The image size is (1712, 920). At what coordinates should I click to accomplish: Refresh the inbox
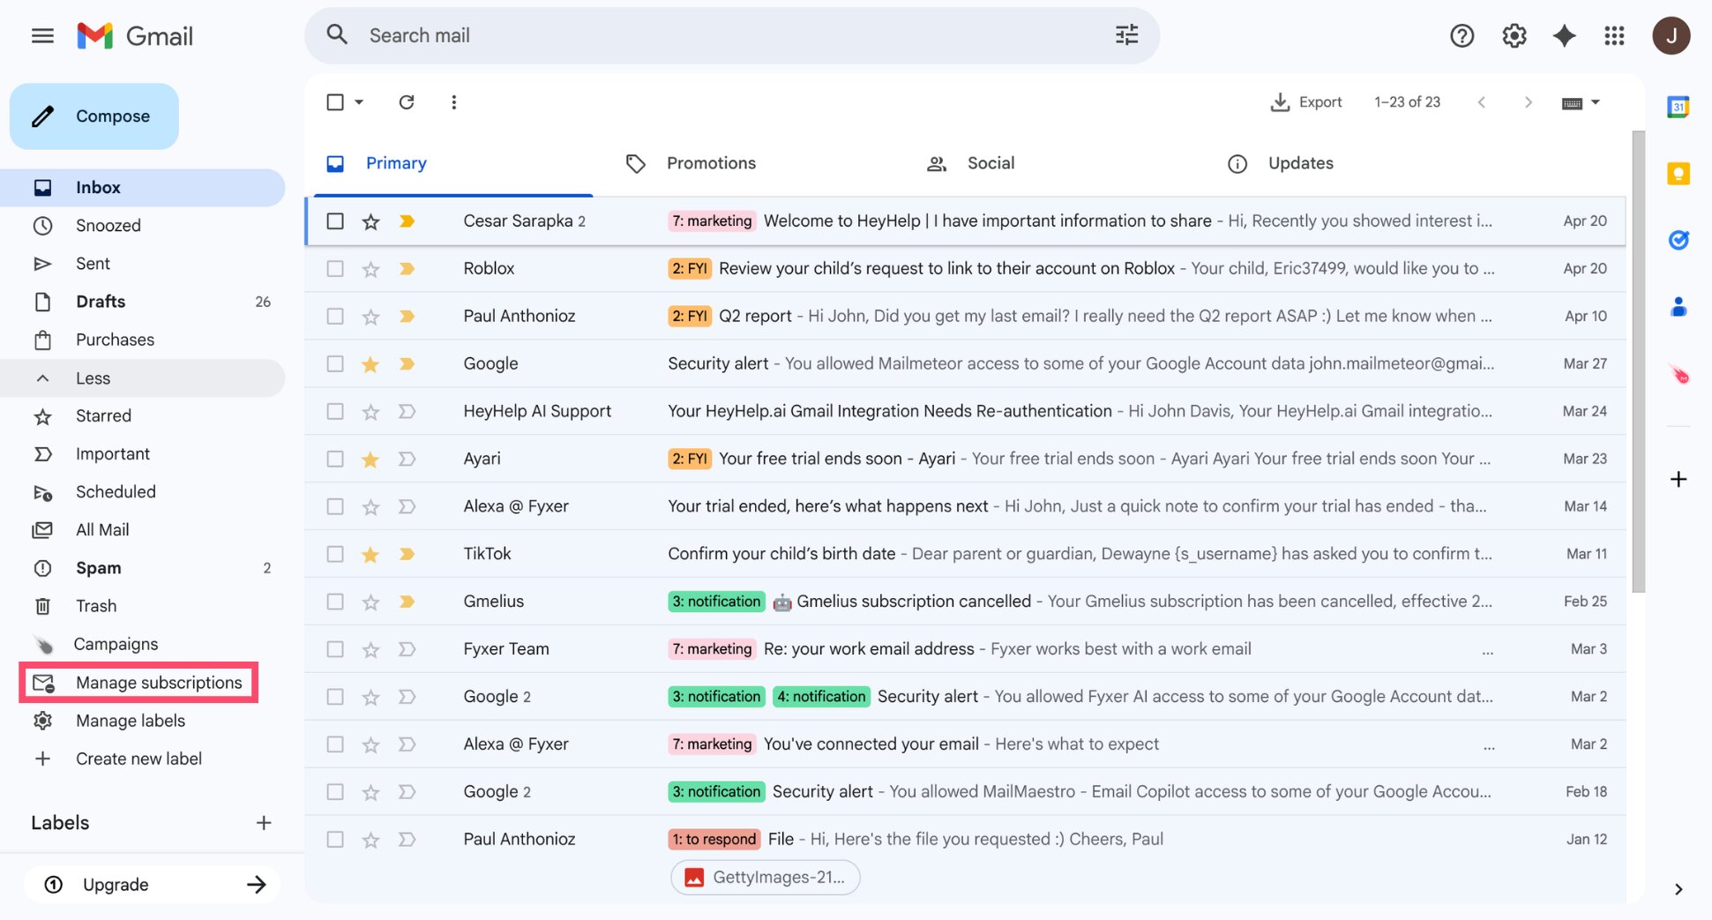(x=406, y=102)
